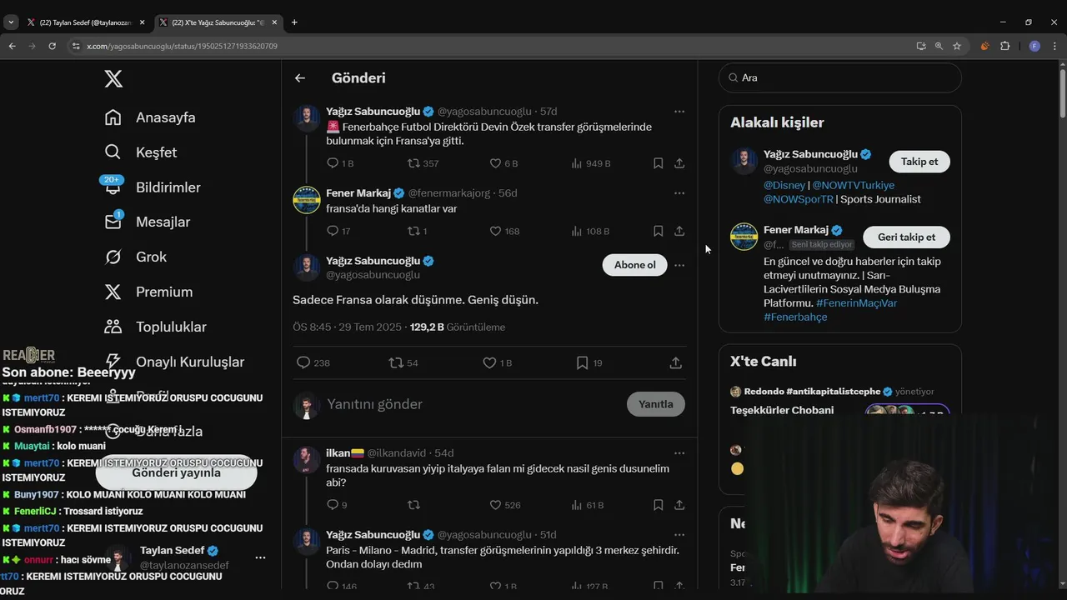
Task: Reply to main post with 238 replies
Action: coord(313,362)
